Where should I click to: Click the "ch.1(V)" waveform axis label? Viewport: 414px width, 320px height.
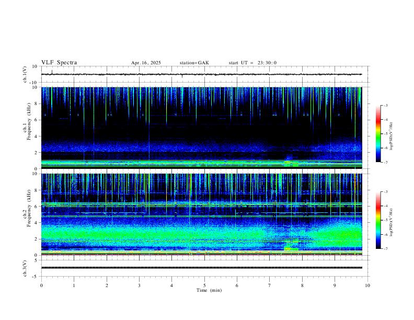tap(25, 74)
